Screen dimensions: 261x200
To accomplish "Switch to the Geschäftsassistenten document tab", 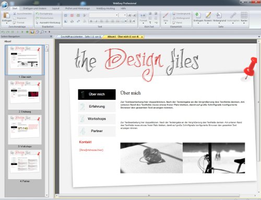I will pos(81,37).
